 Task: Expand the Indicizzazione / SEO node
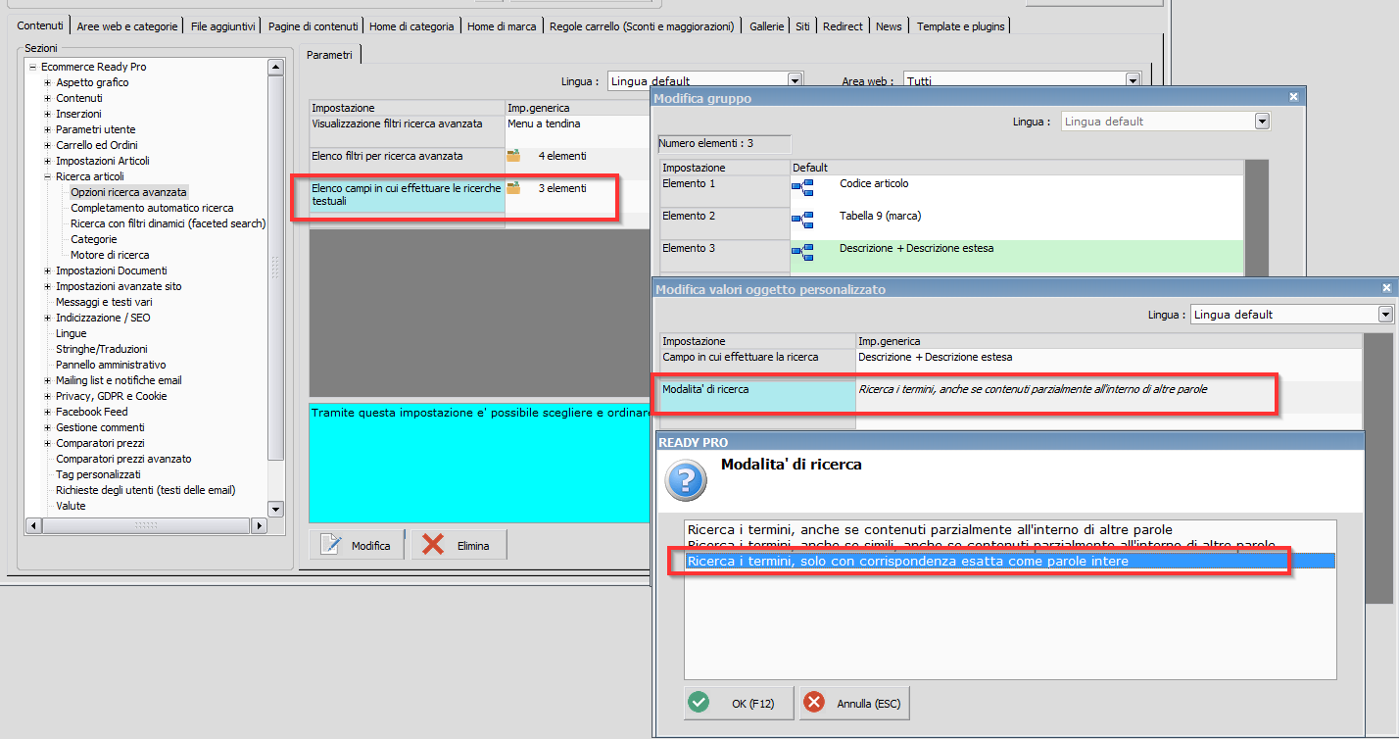coord(47,318)
